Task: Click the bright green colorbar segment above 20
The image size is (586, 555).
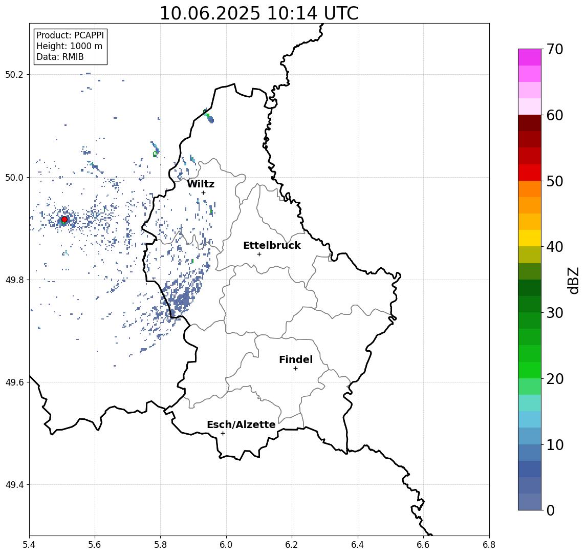Action: (x=530, y=370)
